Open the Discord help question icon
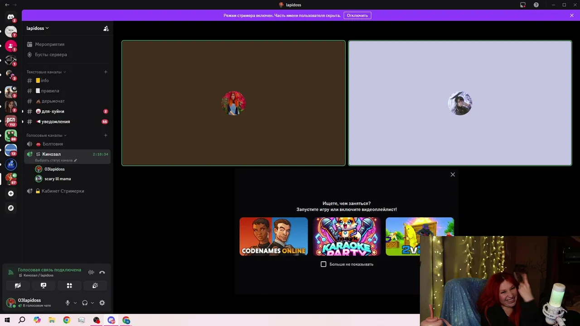580x326 pixels. [536, 5]
